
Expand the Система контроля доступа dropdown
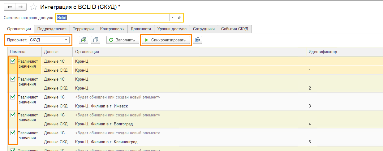click(x=173, y=18)
